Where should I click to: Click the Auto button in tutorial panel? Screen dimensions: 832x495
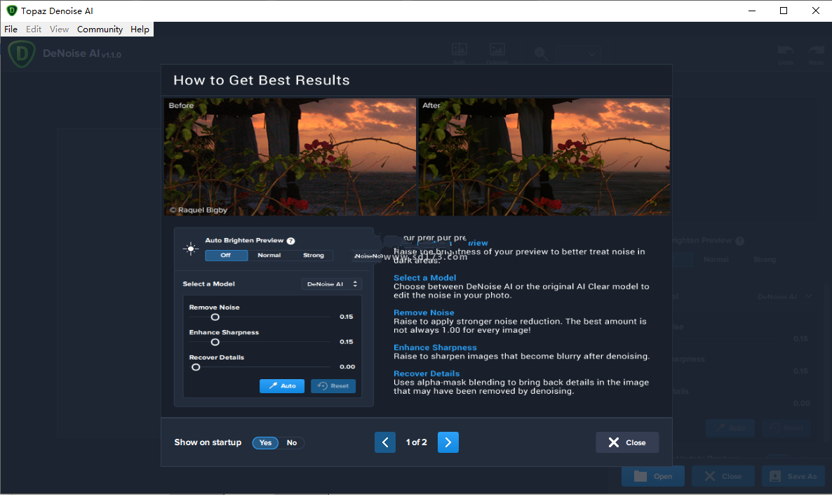tap(282, 386)
